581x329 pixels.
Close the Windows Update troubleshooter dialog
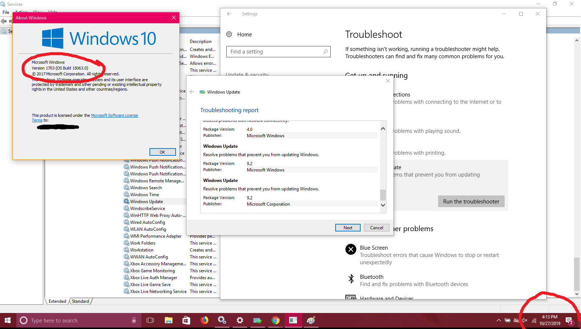[388, 81]
